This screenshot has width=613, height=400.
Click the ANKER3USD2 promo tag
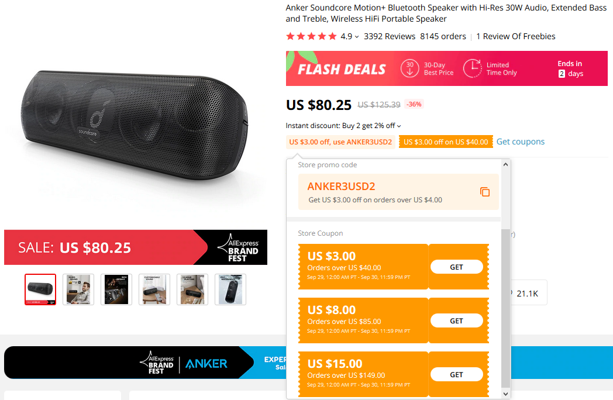point(340,142)
